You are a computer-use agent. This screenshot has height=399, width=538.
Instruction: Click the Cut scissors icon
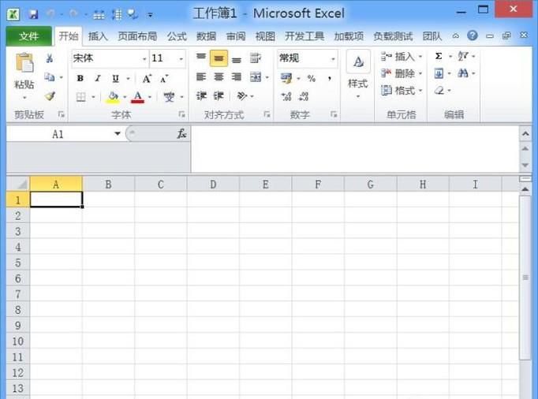50,58
